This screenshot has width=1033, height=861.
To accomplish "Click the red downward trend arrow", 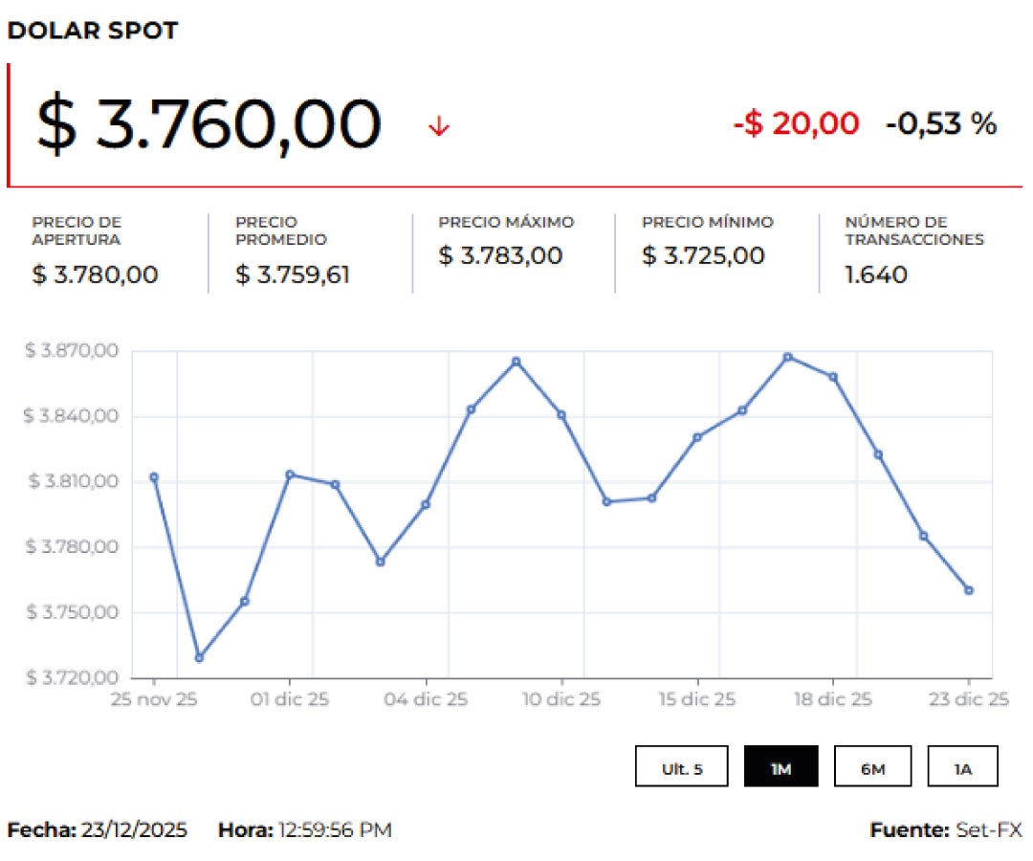I will pyautogui.click(x=439, y=125).
